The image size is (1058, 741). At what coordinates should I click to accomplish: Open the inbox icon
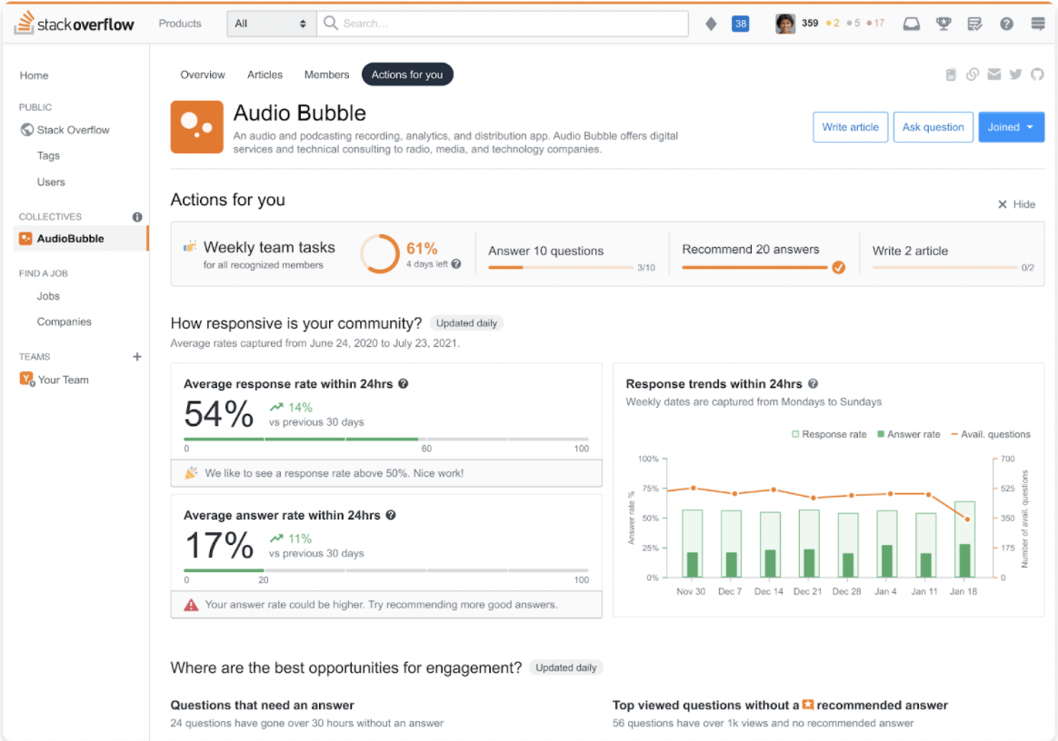pos(911,24)
